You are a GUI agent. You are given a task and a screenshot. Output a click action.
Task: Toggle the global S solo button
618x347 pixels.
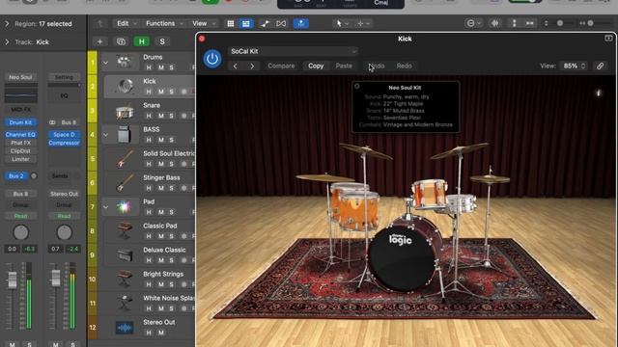162,41
